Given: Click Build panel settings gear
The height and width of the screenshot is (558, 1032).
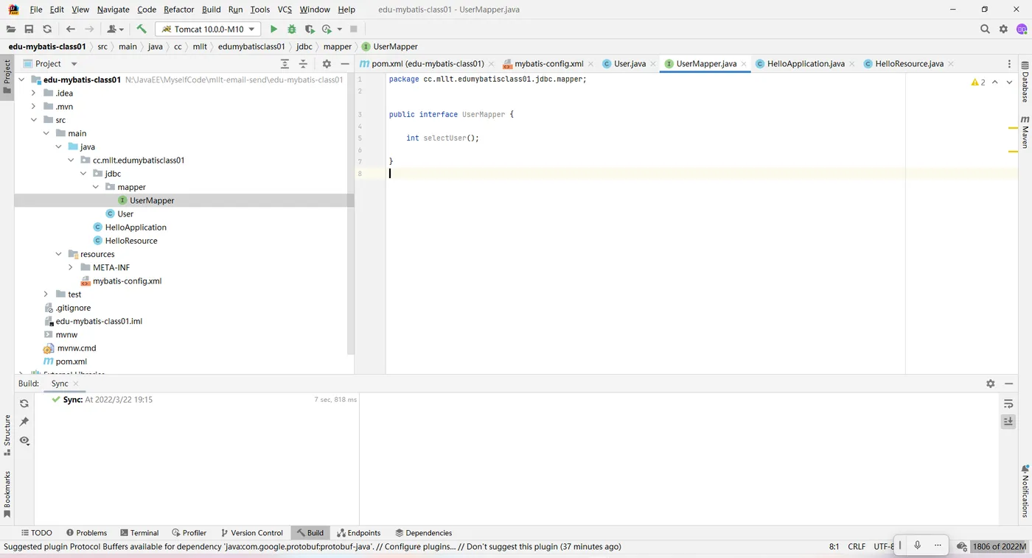Looking at the screenshot, I should (x=990, y=384).
